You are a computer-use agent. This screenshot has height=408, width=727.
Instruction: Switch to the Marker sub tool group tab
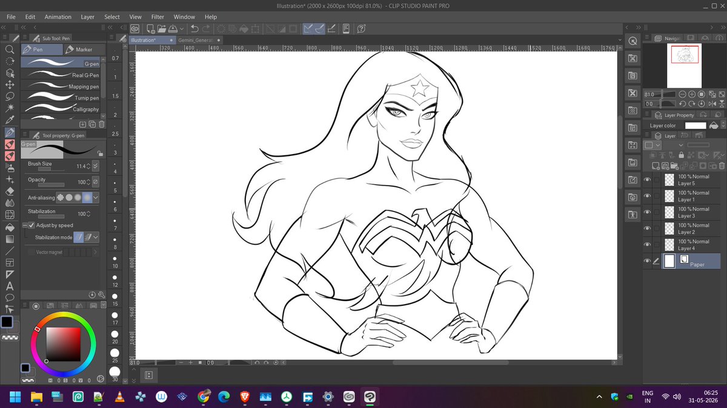click(84, 50)
